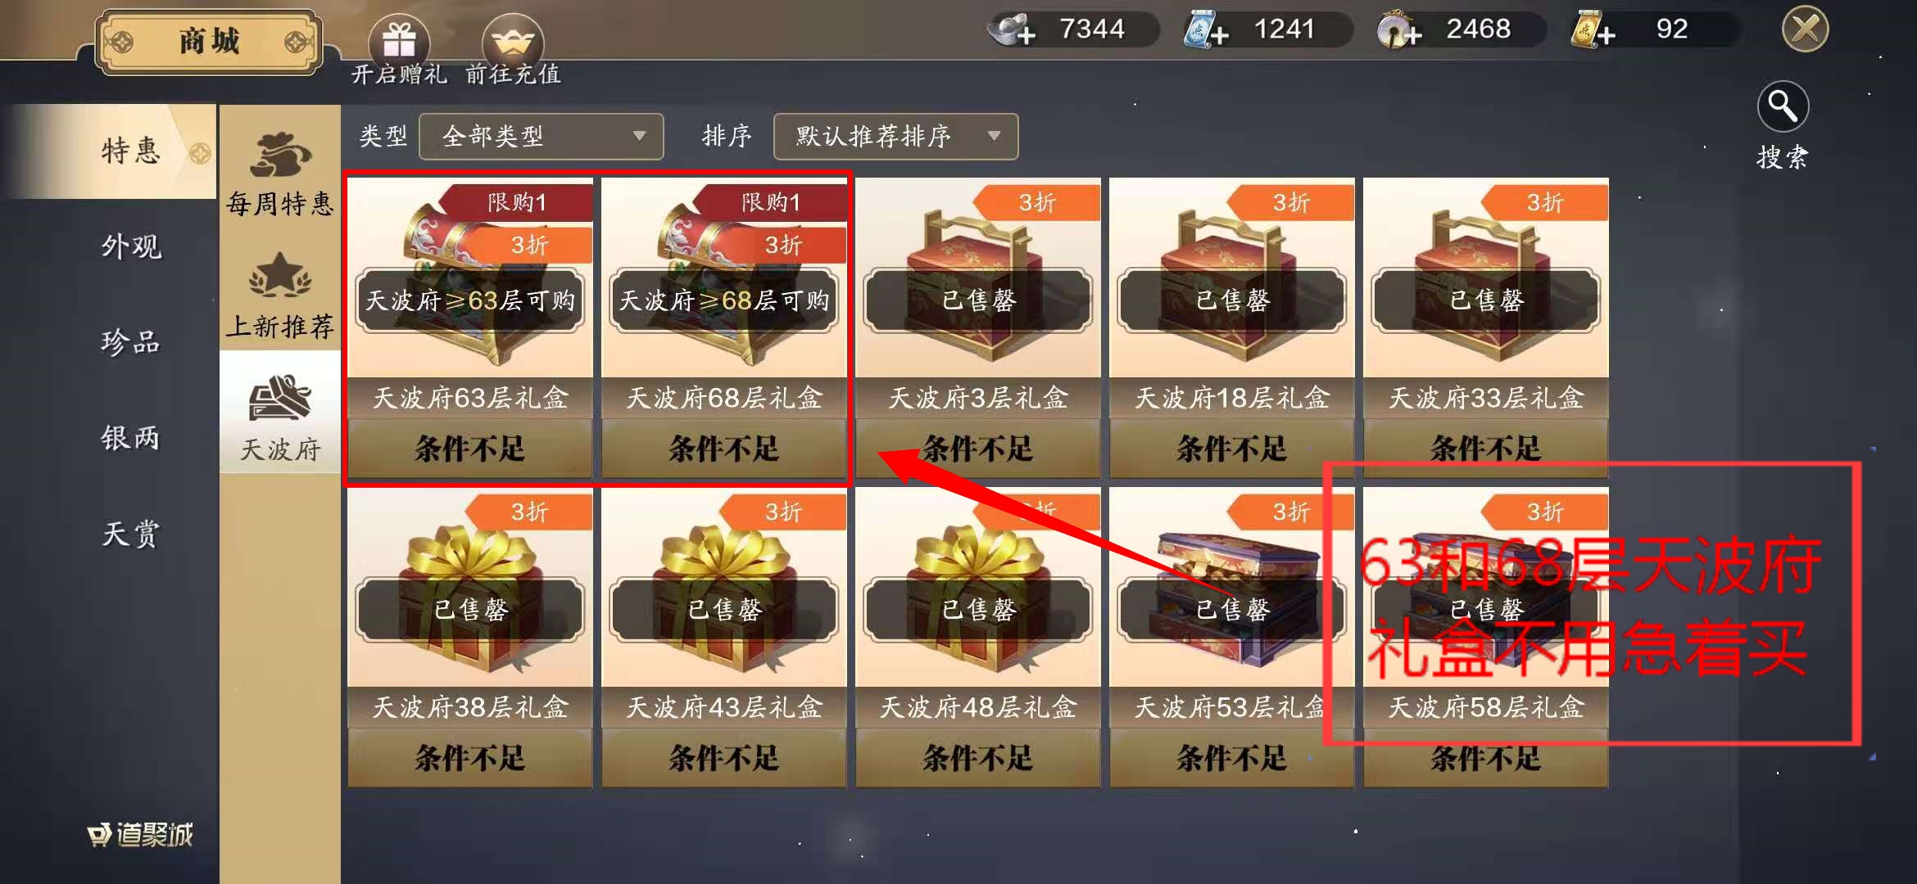Close the 商城 shop window
Image resolution: width=1917 pixels, height=884 pixels.
click(x=1805, y=29)
